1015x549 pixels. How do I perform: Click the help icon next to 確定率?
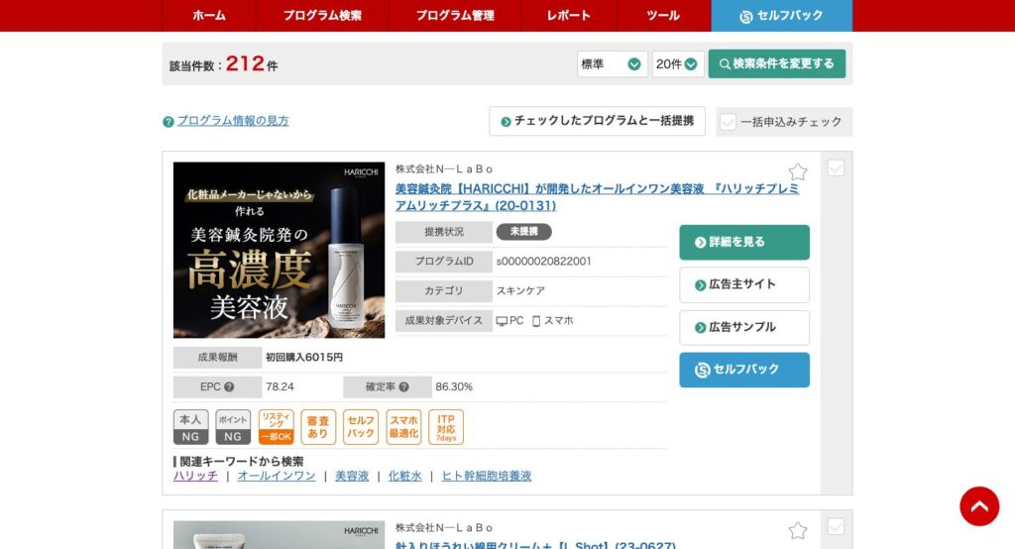[x=404, y=387]
